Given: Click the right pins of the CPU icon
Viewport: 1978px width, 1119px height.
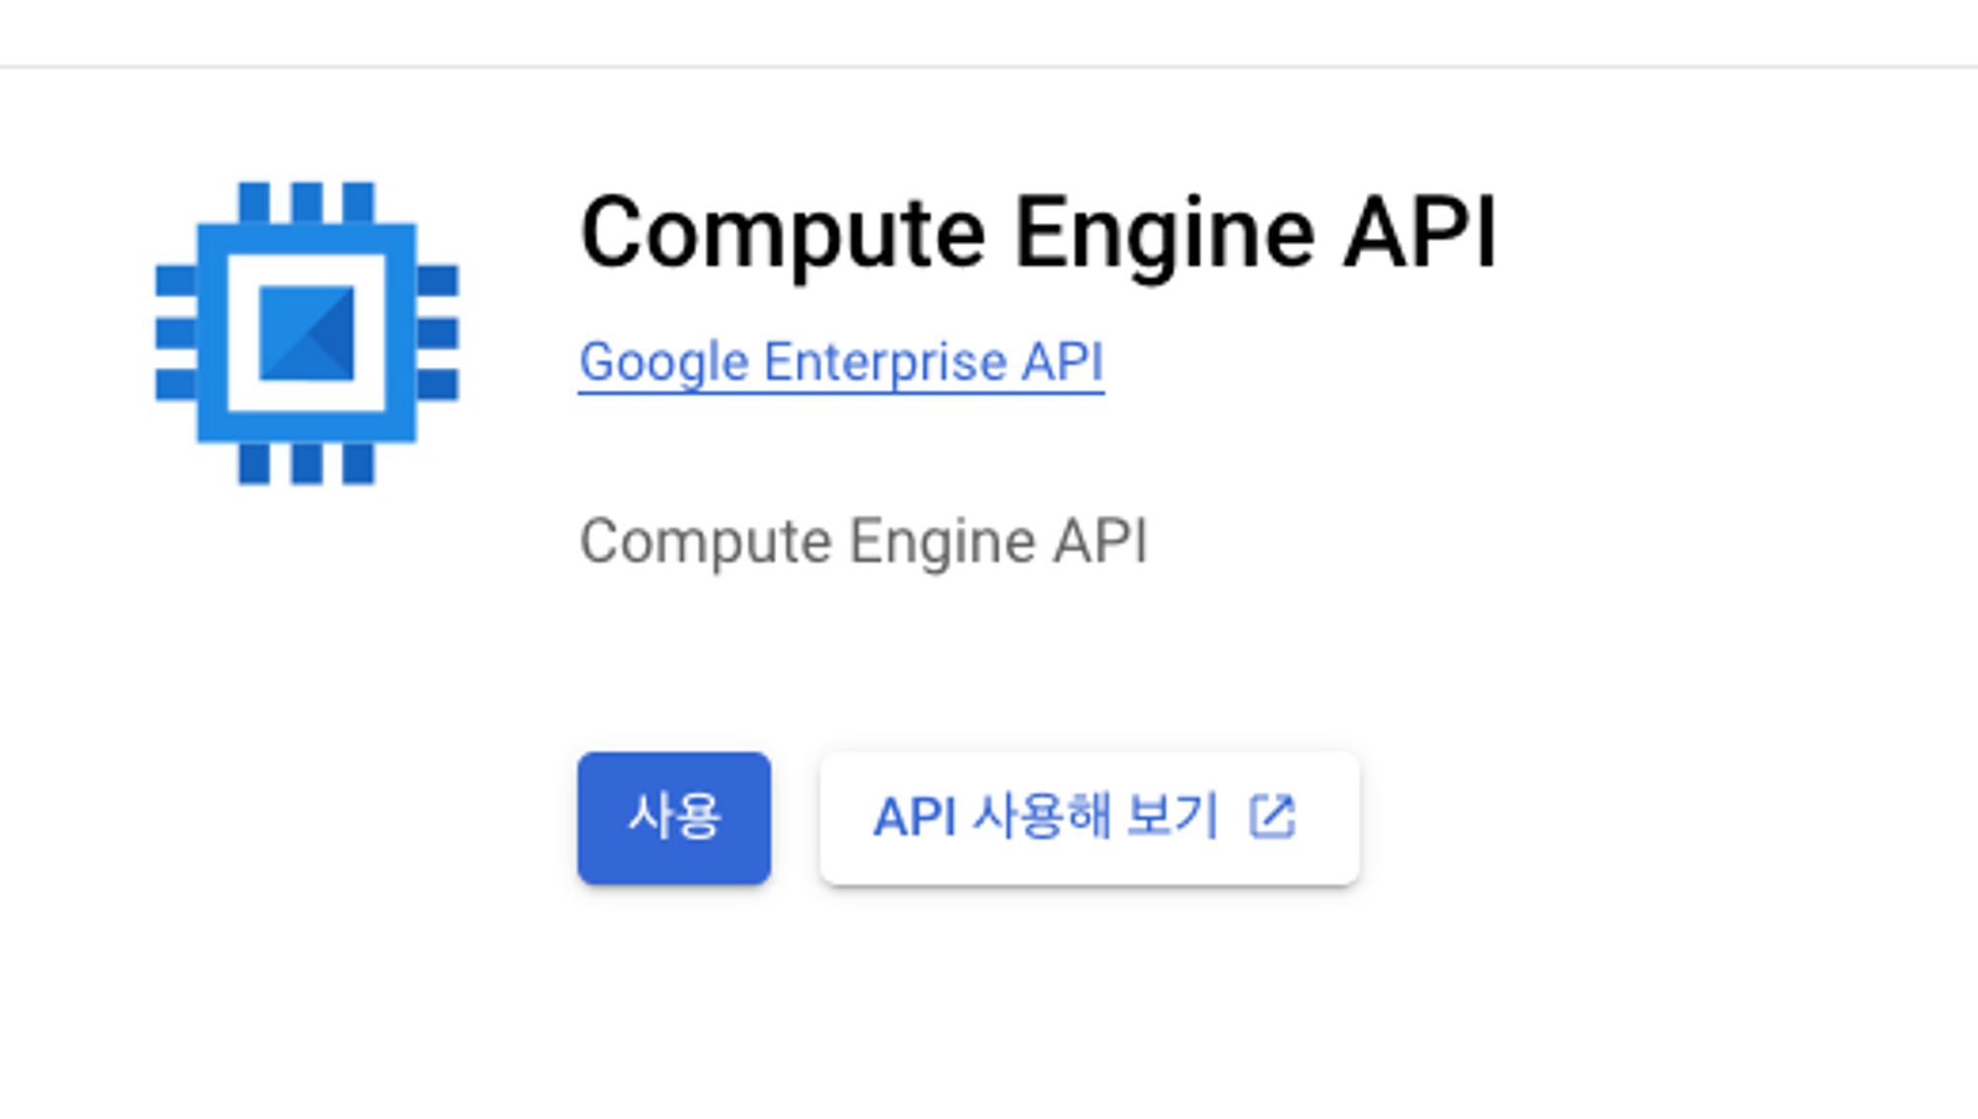Looking at the screenshot, I should (437, 333).
